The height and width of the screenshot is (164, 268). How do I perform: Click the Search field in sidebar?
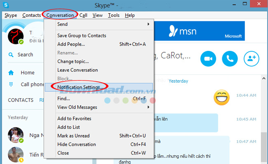click(25, 55)
